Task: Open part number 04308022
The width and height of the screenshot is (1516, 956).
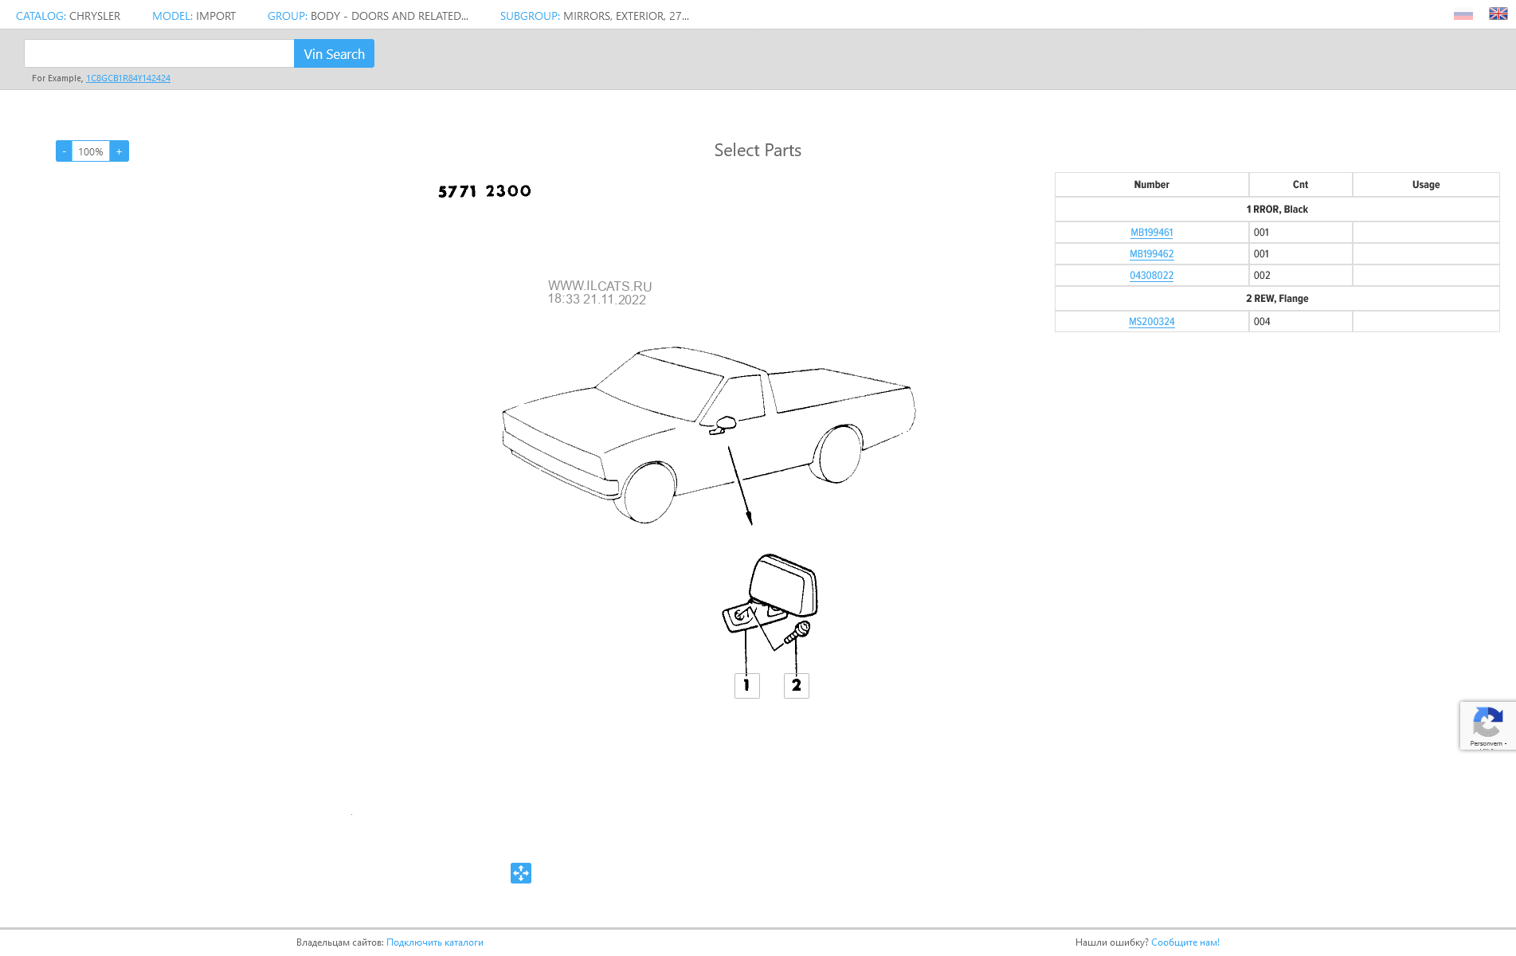Action: click(x=1151, y=276)
